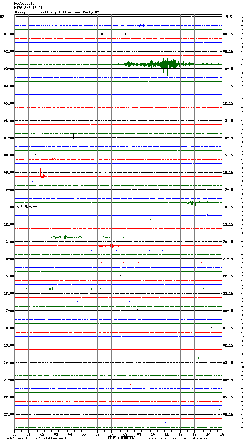The width and height of the screenshot is (245, 442).
Task: Click the TIME (MINUTES) axis title
Action: [122, 438]
